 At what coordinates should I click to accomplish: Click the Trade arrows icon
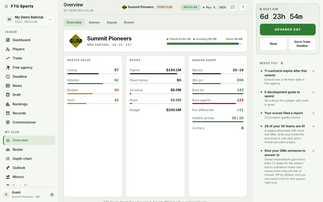(8, 58)
